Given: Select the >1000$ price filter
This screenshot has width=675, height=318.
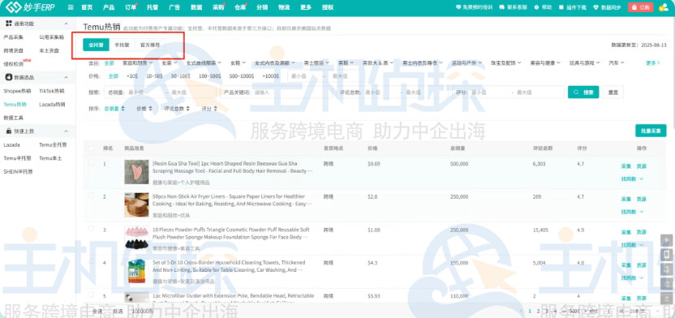Looking at the screenshot, I should coord(270,75).
